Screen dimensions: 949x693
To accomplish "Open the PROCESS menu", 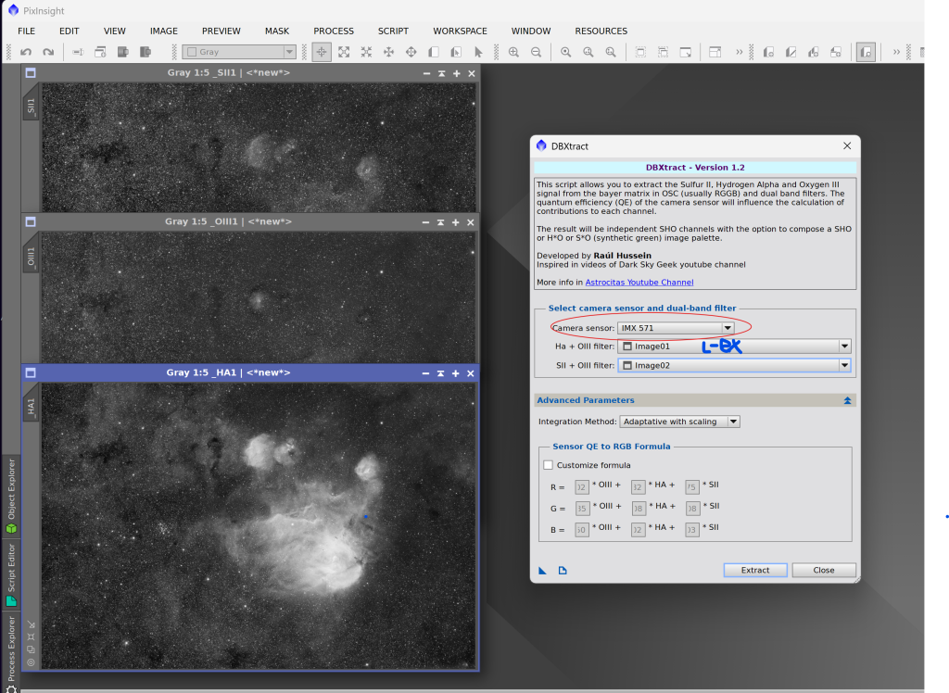I will pos(333,31).
